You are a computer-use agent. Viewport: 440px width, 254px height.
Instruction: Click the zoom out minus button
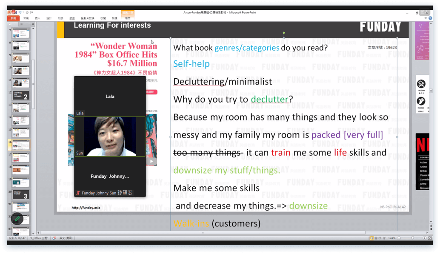399,238
